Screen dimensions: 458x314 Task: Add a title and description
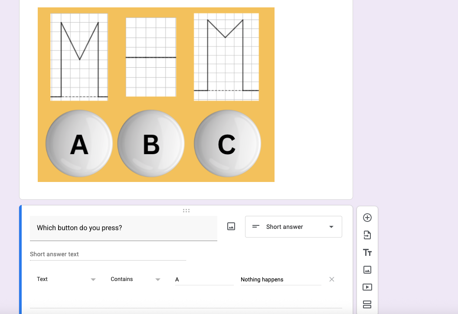367,252
